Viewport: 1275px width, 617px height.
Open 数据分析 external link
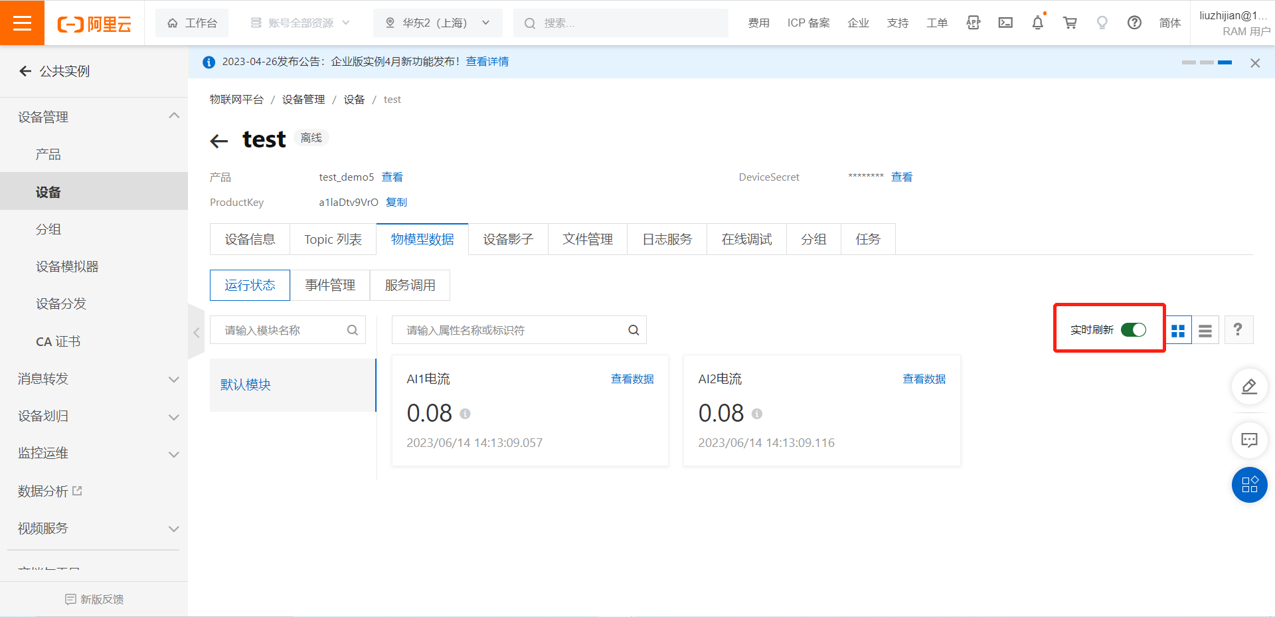pyautogui.click(x=50, y=491)
